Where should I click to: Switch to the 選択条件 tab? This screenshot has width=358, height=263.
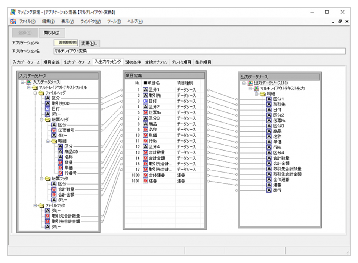[x=133, y=62]
